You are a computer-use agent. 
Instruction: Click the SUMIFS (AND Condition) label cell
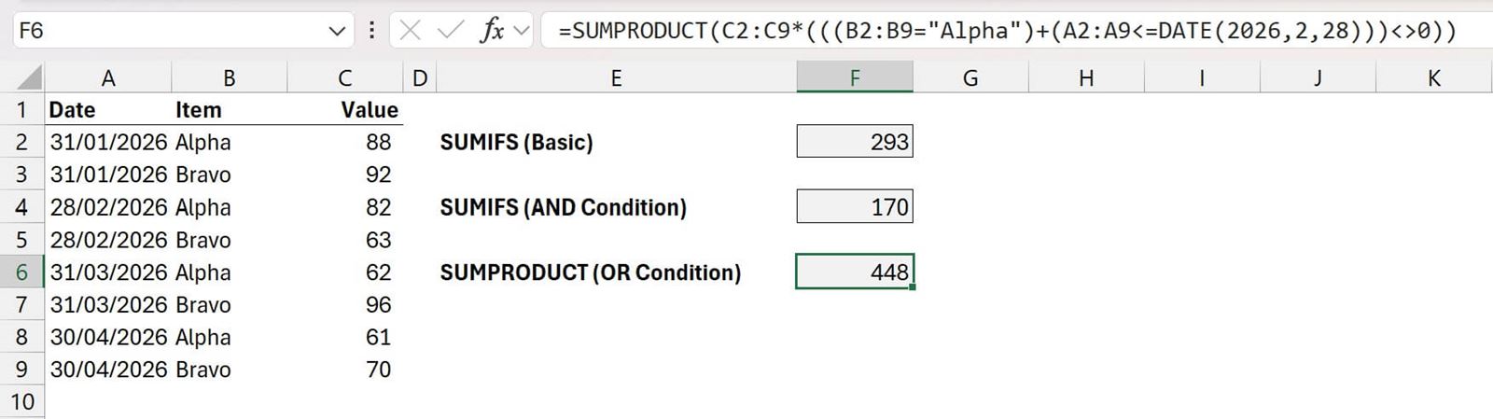click(616, 207)
